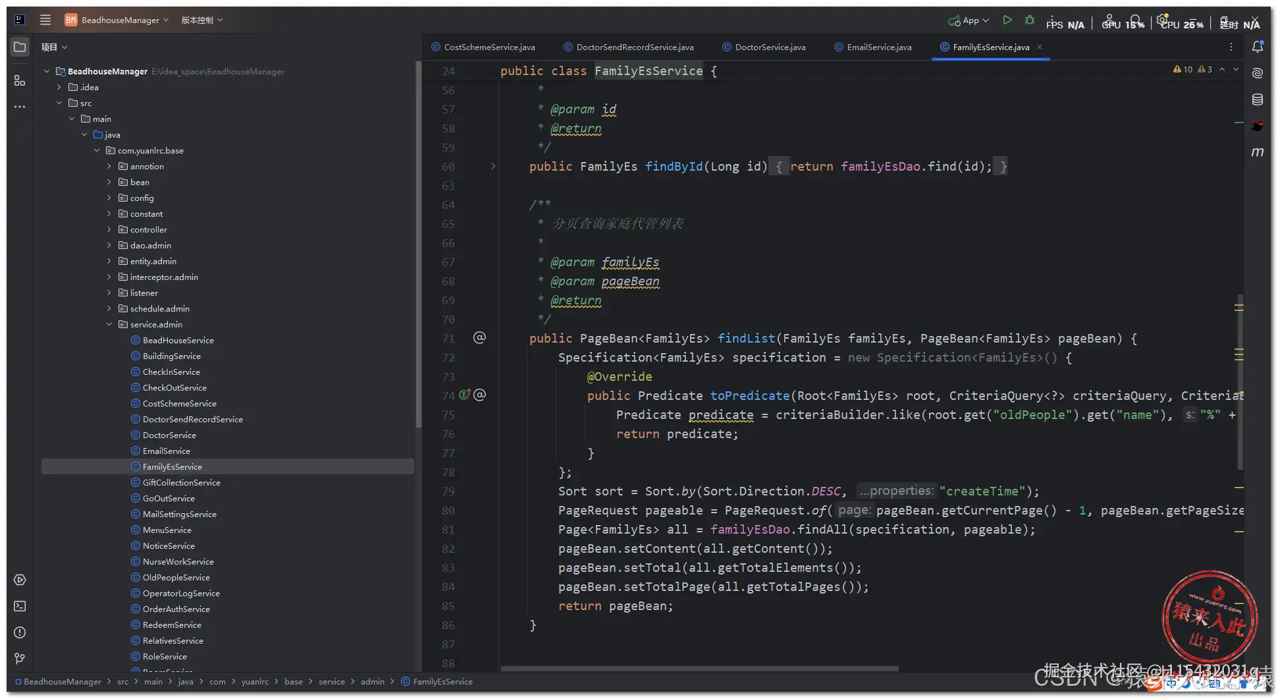Viewport: 1278px width, 699px height.
Task: Switch to the DoctorService.java tab
Action: tap(769, 47)
